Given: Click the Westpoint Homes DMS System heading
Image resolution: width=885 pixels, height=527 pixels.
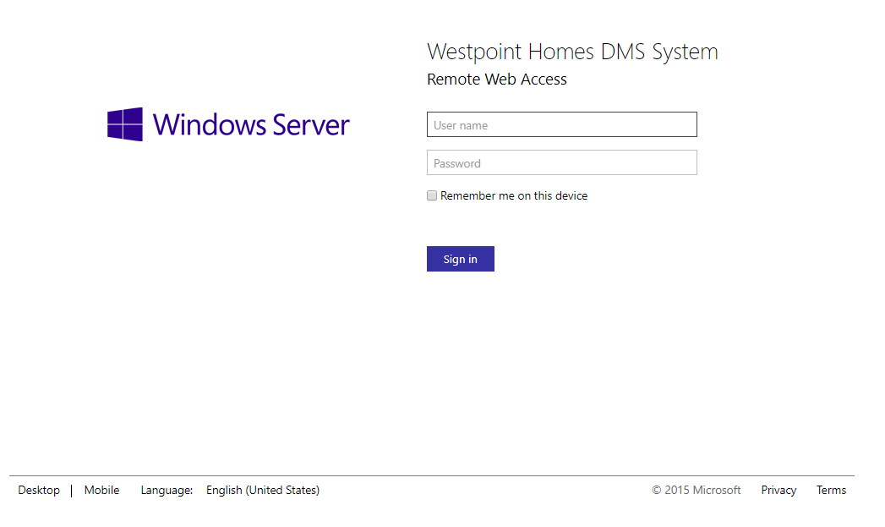Looking at the screenshot, I should pos(572,52).
